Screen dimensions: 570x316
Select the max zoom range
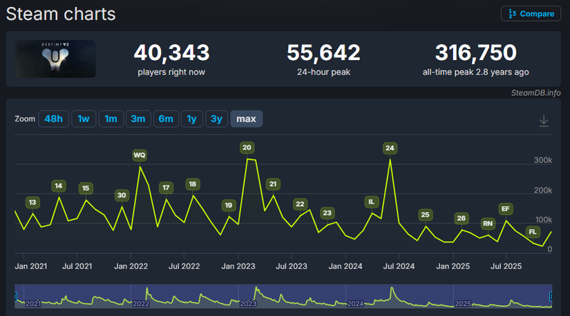pyautogui.click(x=246, y=119)
